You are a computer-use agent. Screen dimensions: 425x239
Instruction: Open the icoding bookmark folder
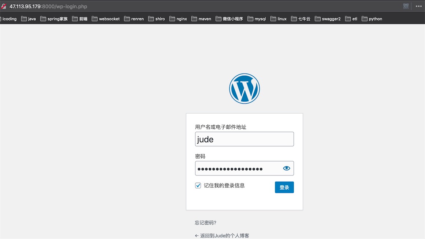click(x=9, y=19)
